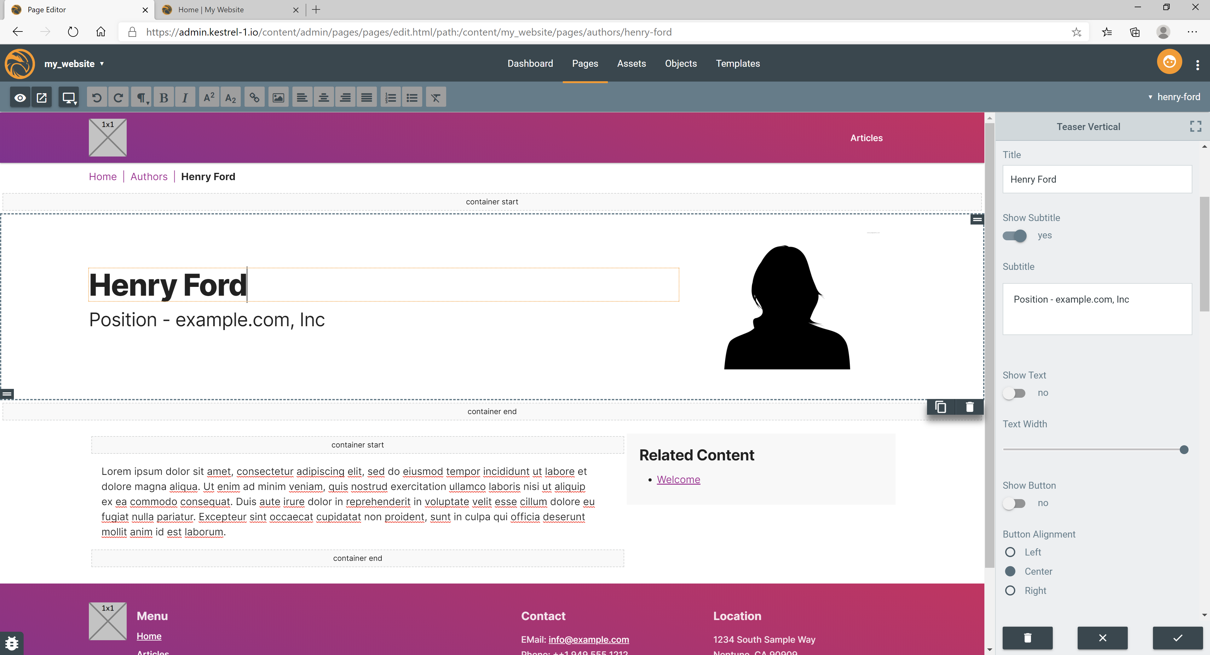Enable the Show Text toggle
The image size is (1210, 655).
(1015, 393)
